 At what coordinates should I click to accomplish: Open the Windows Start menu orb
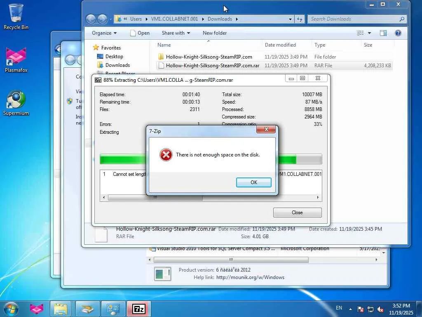(x=11, y=309)
